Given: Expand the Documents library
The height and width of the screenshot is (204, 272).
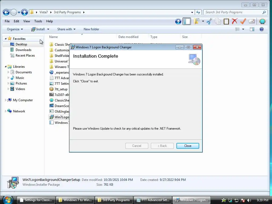Looking at the screenshot, I should click(8, 72).
